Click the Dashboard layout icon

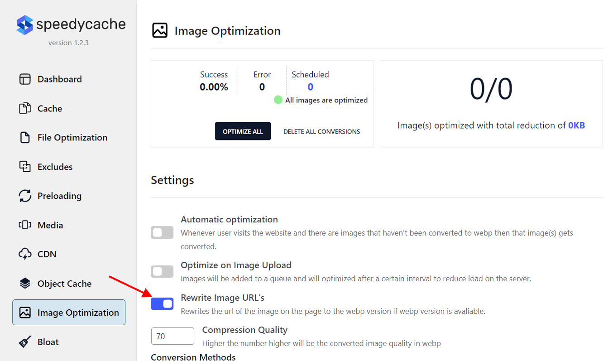click(x=25, y=79)
